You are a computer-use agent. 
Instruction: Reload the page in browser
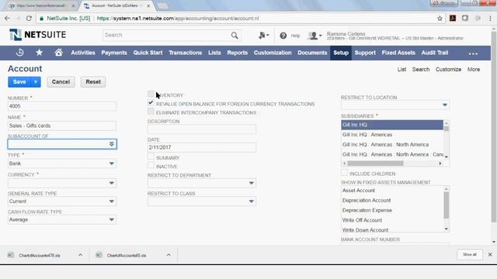(29, 19)
